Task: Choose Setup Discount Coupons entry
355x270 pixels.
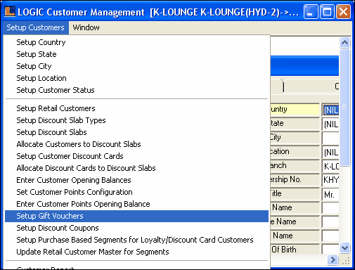Action: (x=136, y=228)
